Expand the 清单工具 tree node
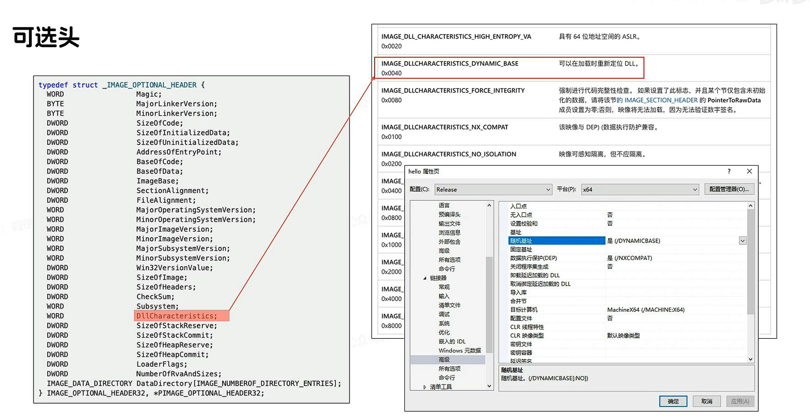The image size is (810, 417). coord(425,387)
